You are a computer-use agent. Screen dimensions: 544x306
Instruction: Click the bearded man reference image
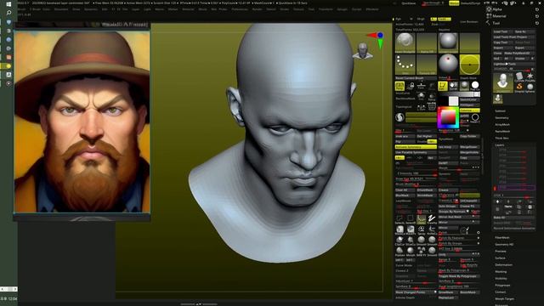pyautogui.click(x=82, y=122)
